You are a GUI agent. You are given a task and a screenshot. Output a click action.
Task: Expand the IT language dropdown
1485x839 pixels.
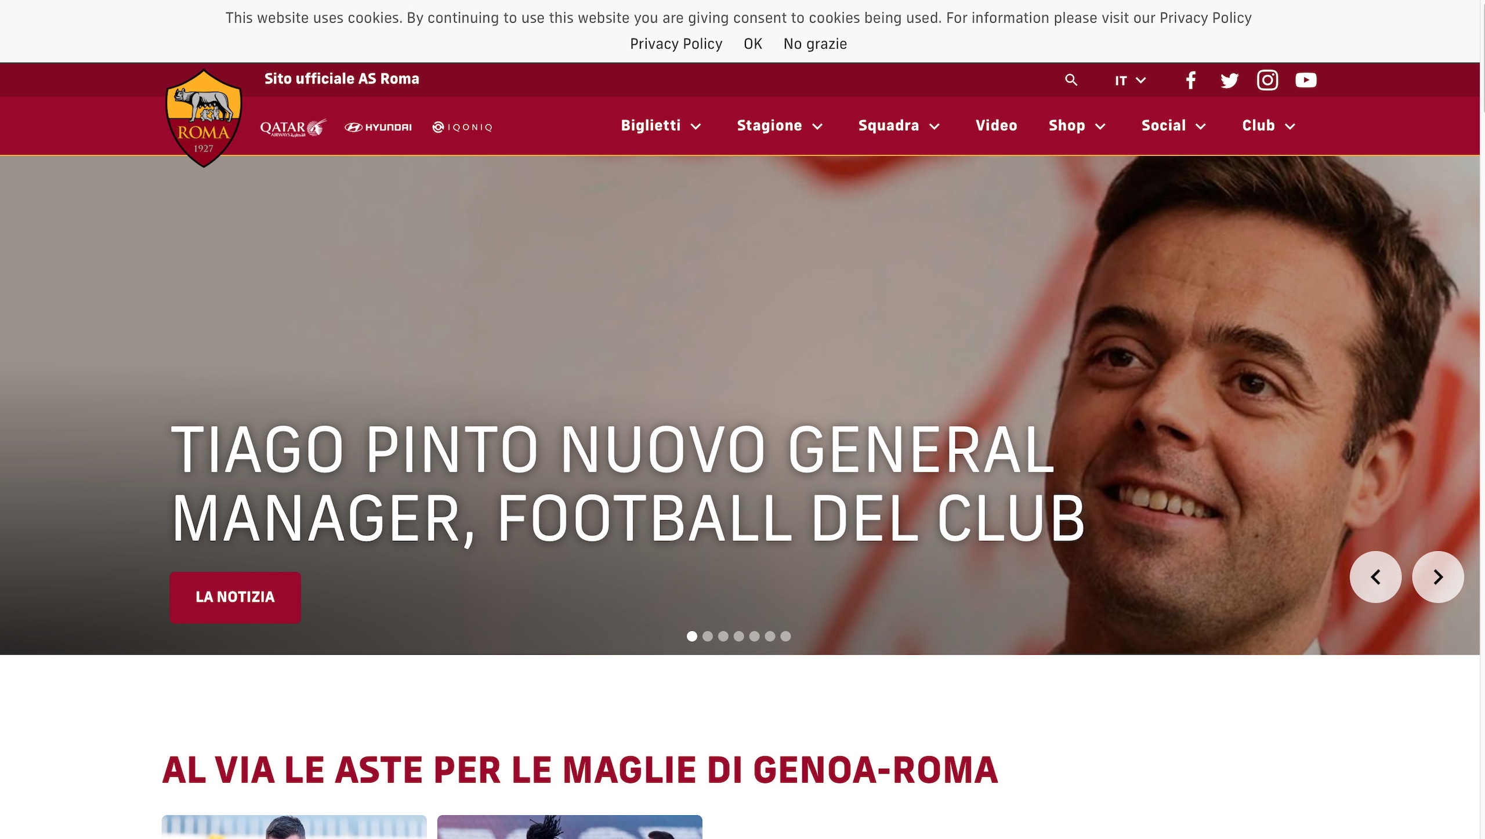point(1130,81)
